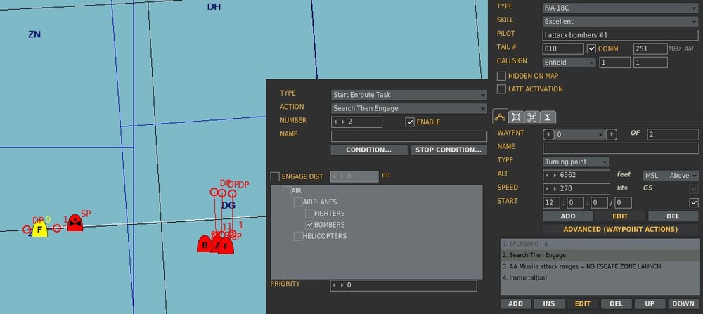Select the red B unit on map
Viewport: 703px width, 314px height.
[205, 244]
